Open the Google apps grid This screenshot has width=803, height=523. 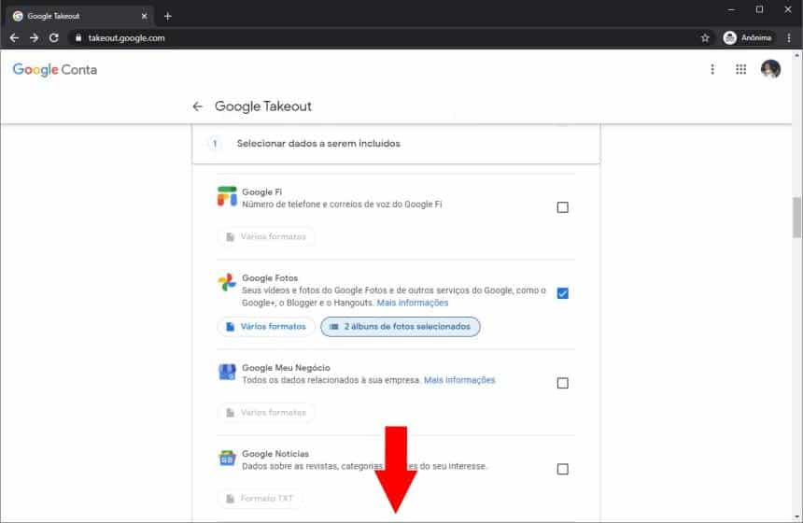coord(741,69)
